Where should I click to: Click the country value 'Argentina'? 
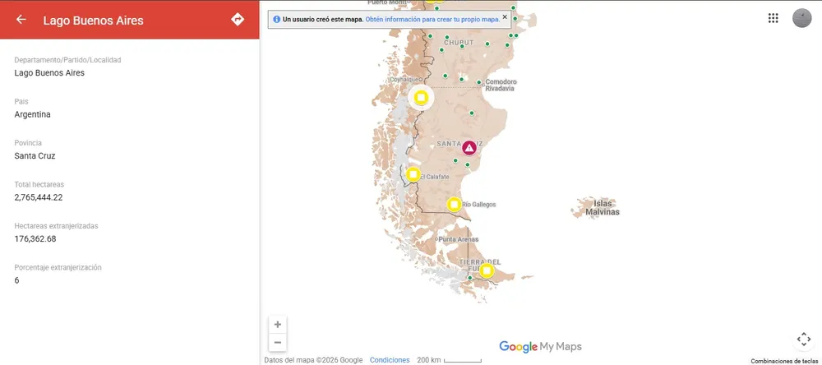click(x=33, y=114)
